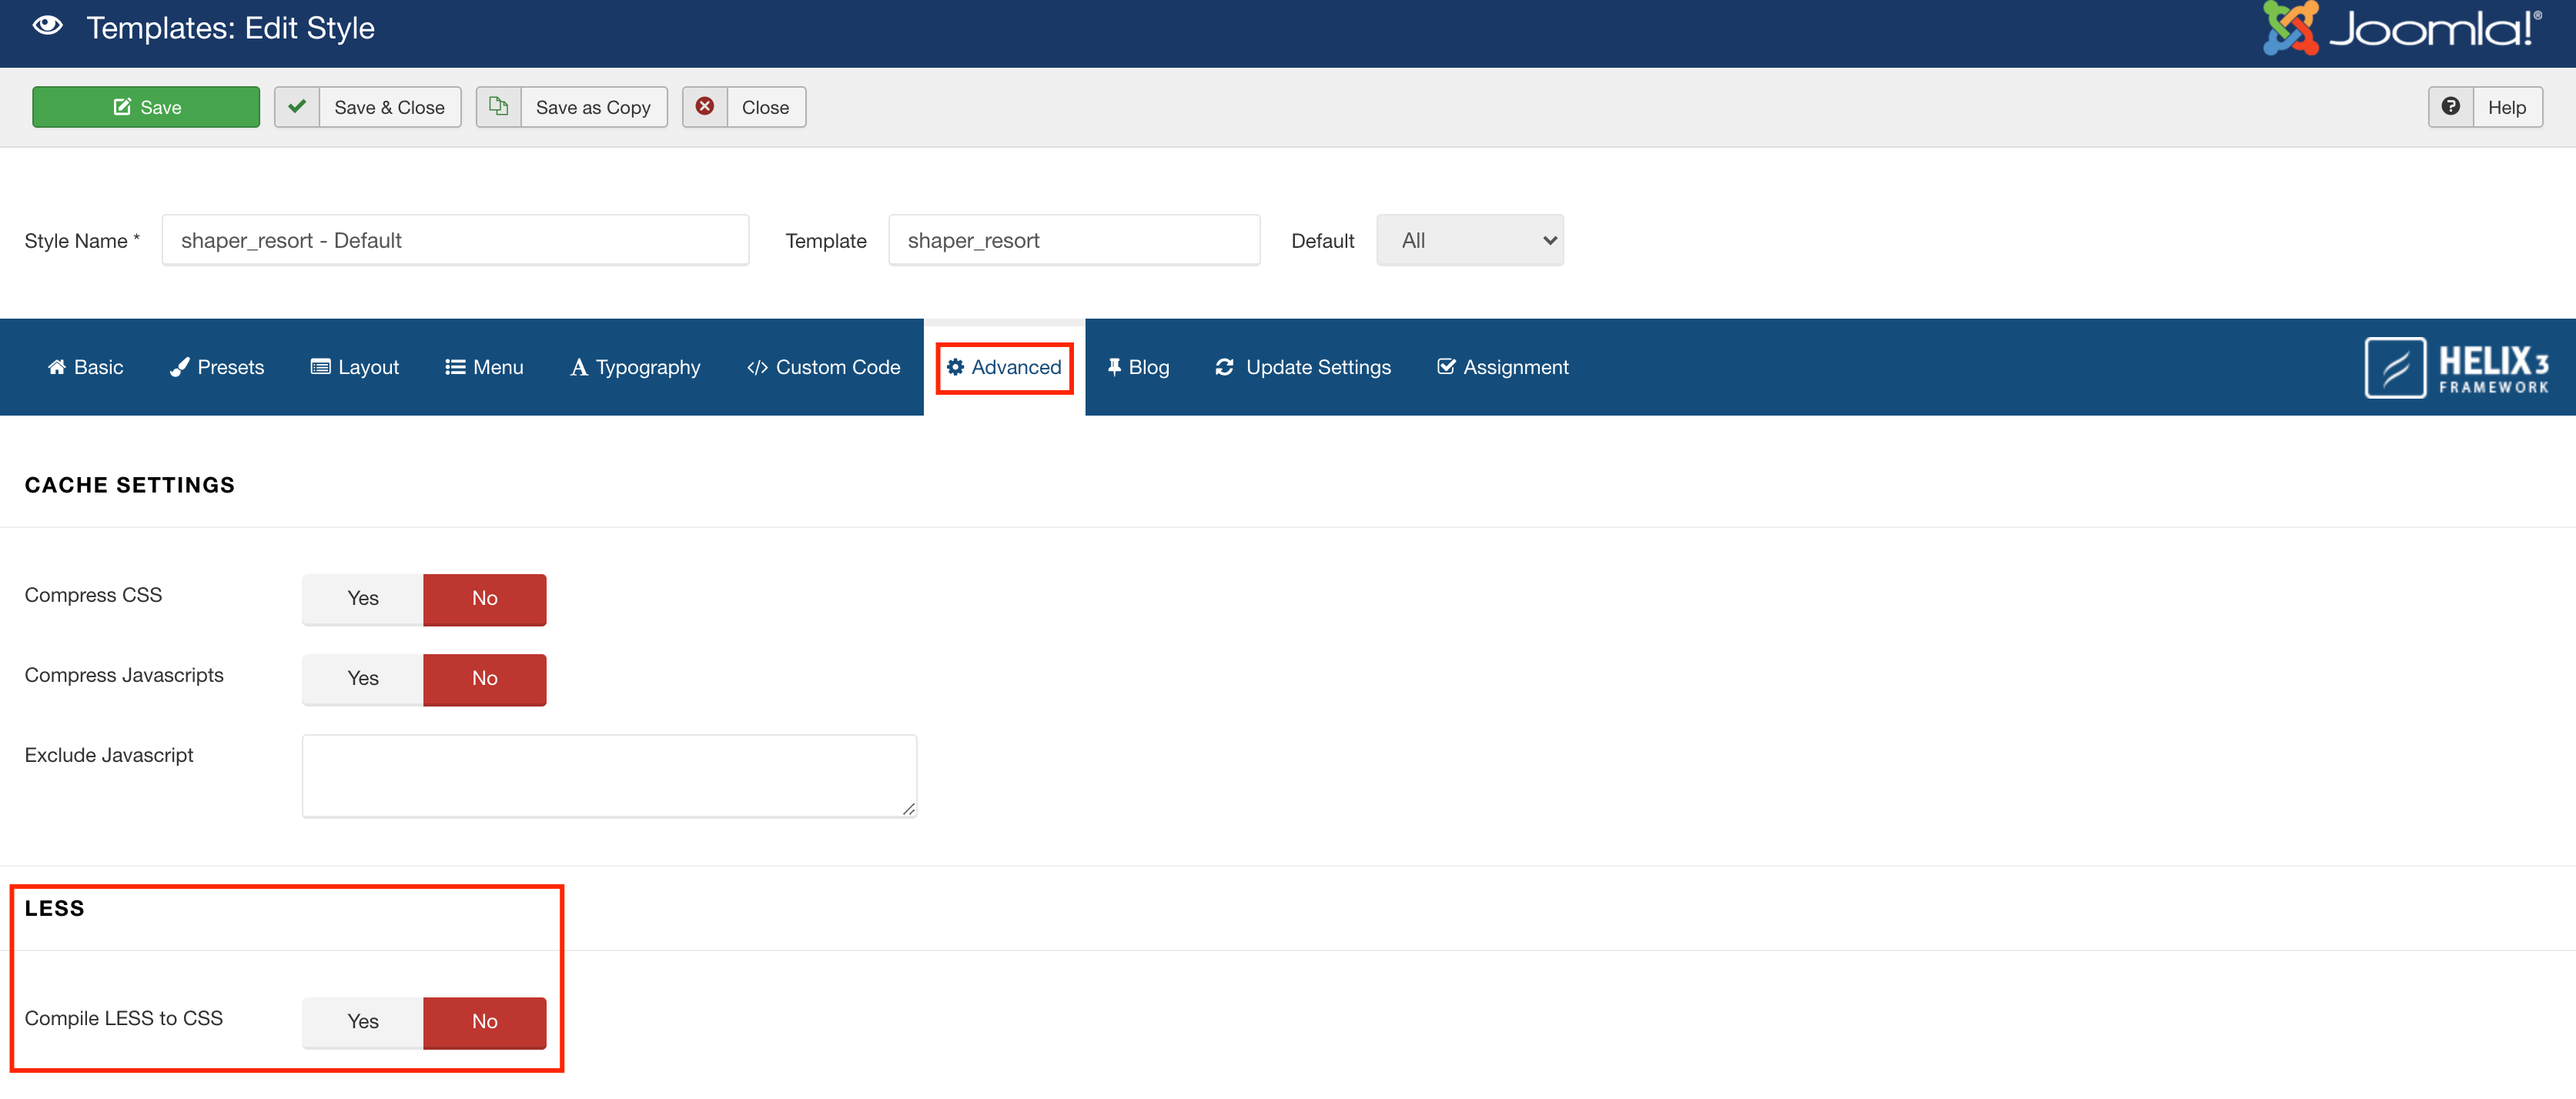
Task: Click the red X Close icon
Action: (705, 107)
